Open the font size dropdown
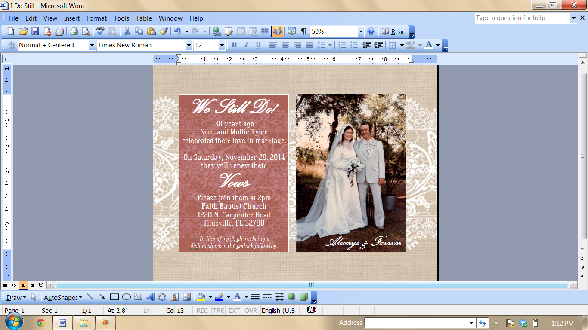This screenshot has width=588, height=330. (x=222, y=45)
